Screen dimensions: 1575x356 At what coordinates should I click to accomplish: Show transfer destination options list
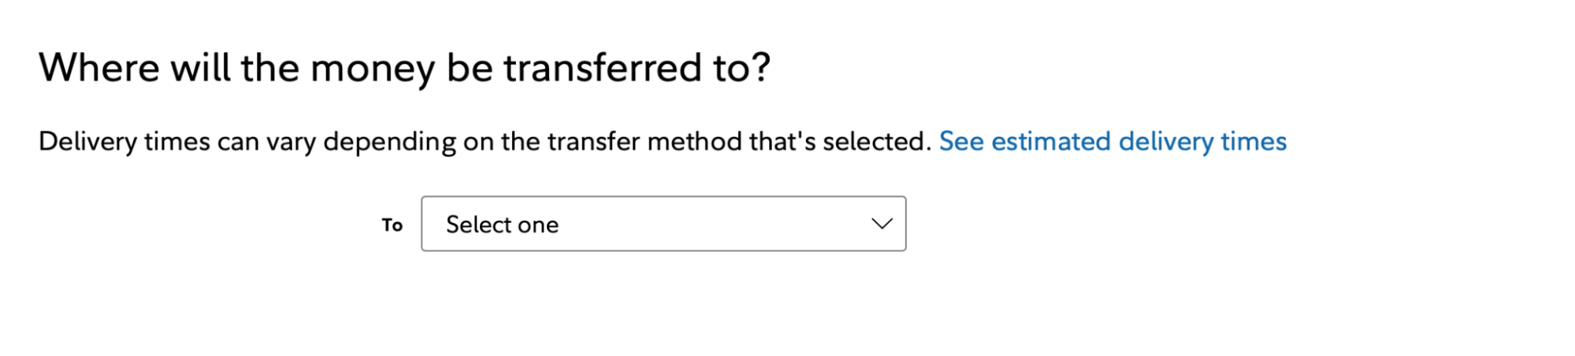[663, 224]
